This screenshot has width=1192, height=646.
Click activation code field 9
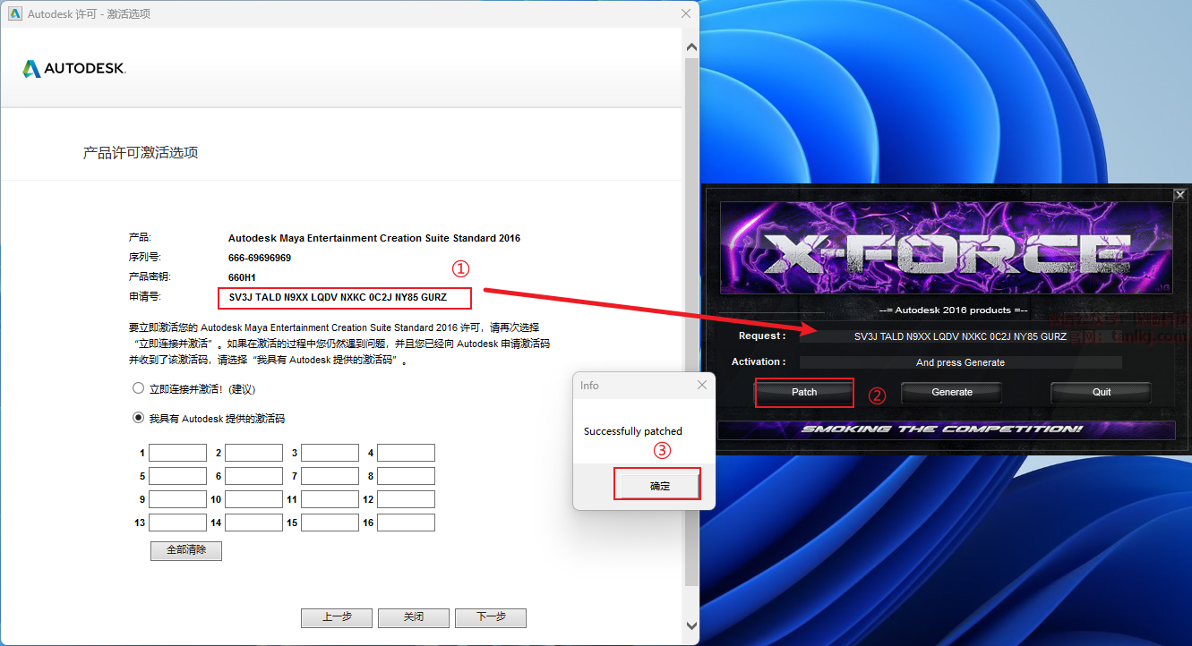(x=177, y=499)
